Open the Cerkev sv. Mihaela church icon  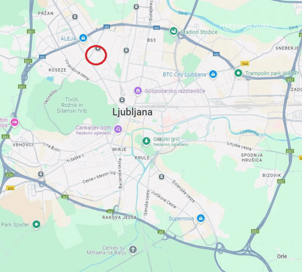[133, 250]
